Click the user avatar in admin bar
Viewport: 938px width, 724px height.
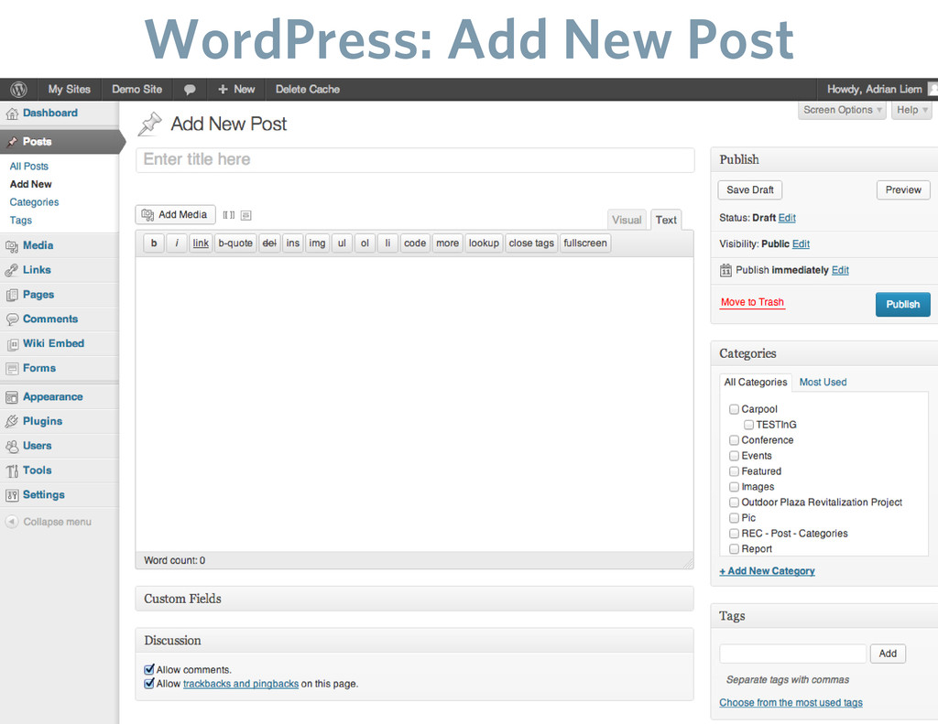[933, 89]
